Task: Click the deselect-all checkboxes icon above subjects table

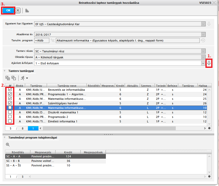Action: click(x=14, y=78)
